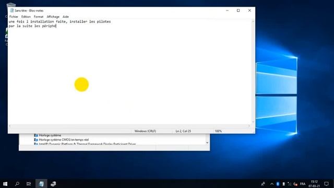Open the Aide menu
This screenshot has height=188, width=334.
(x=66, y=17)
